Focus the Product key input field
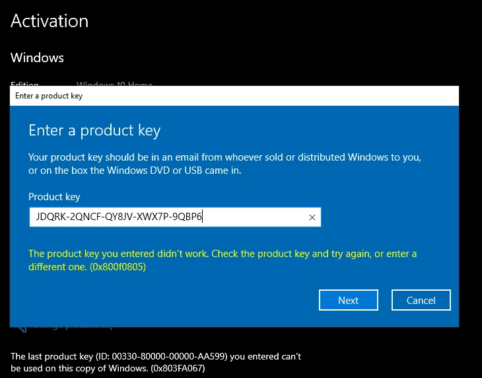 click(175, 217)
